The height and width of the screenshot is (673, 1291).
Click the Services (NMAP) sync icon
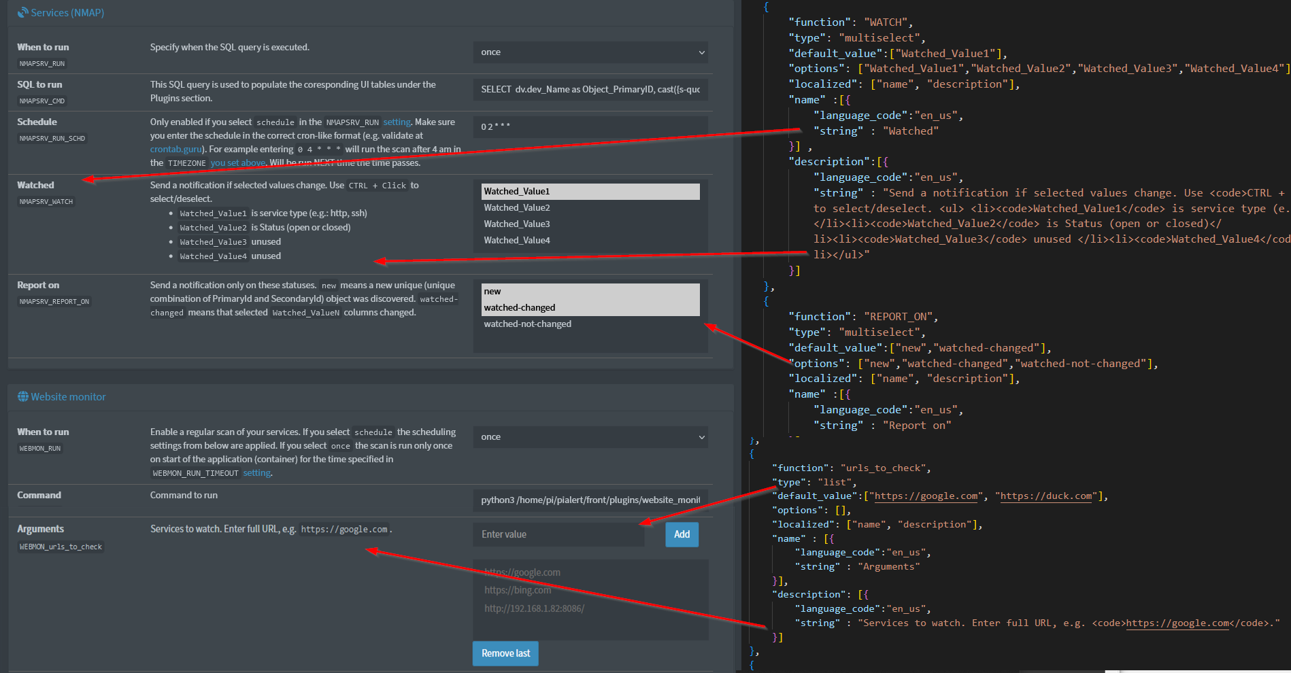click(x=23, y=13)
